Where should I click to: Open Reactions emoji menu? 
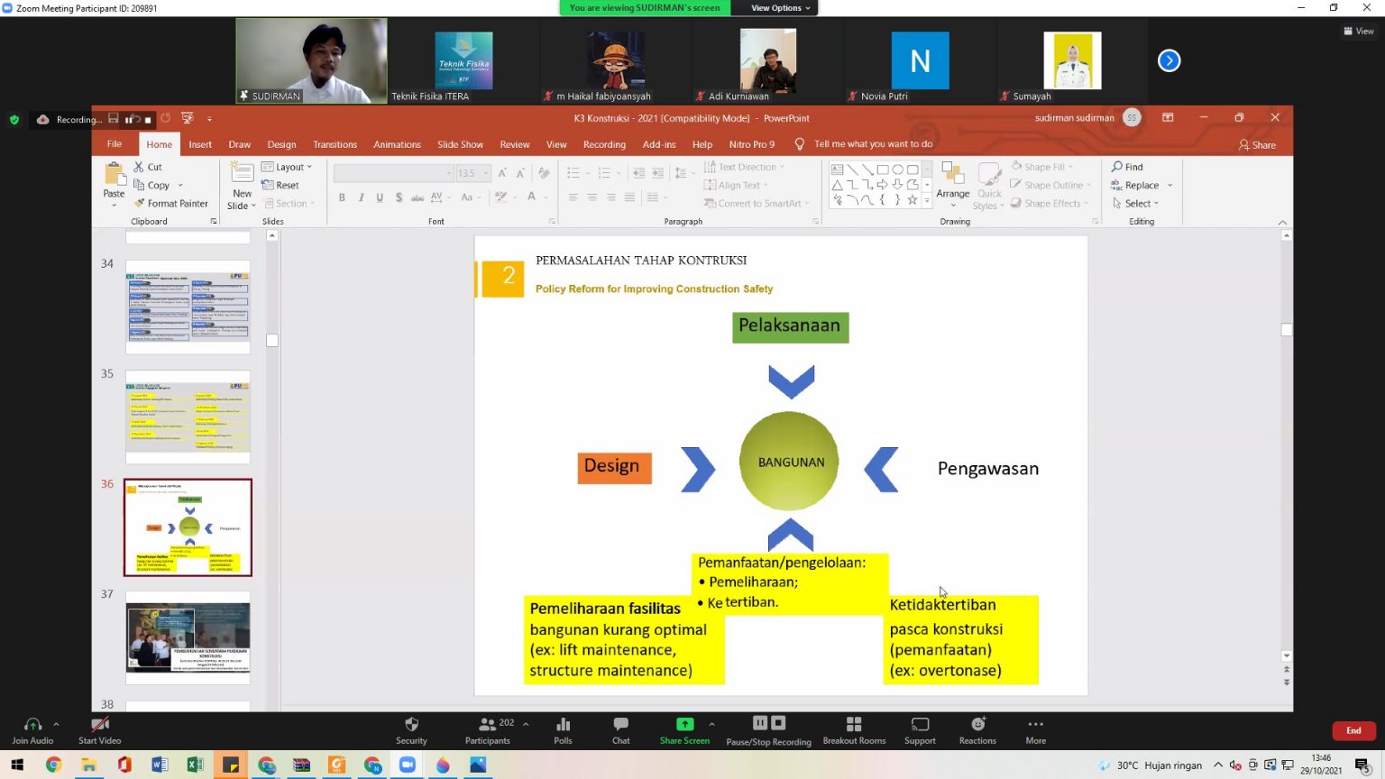click(x=977, y=729)
